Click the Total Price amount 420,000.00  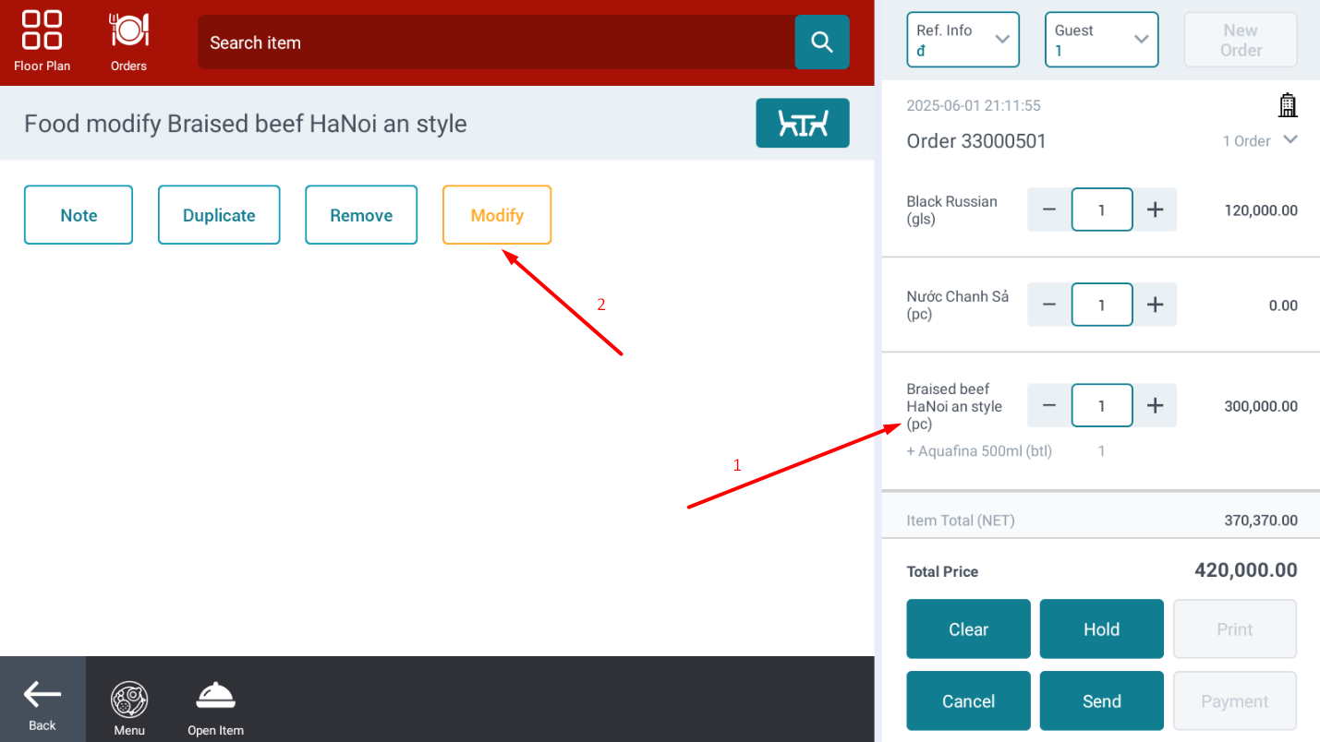(1245, 570)
